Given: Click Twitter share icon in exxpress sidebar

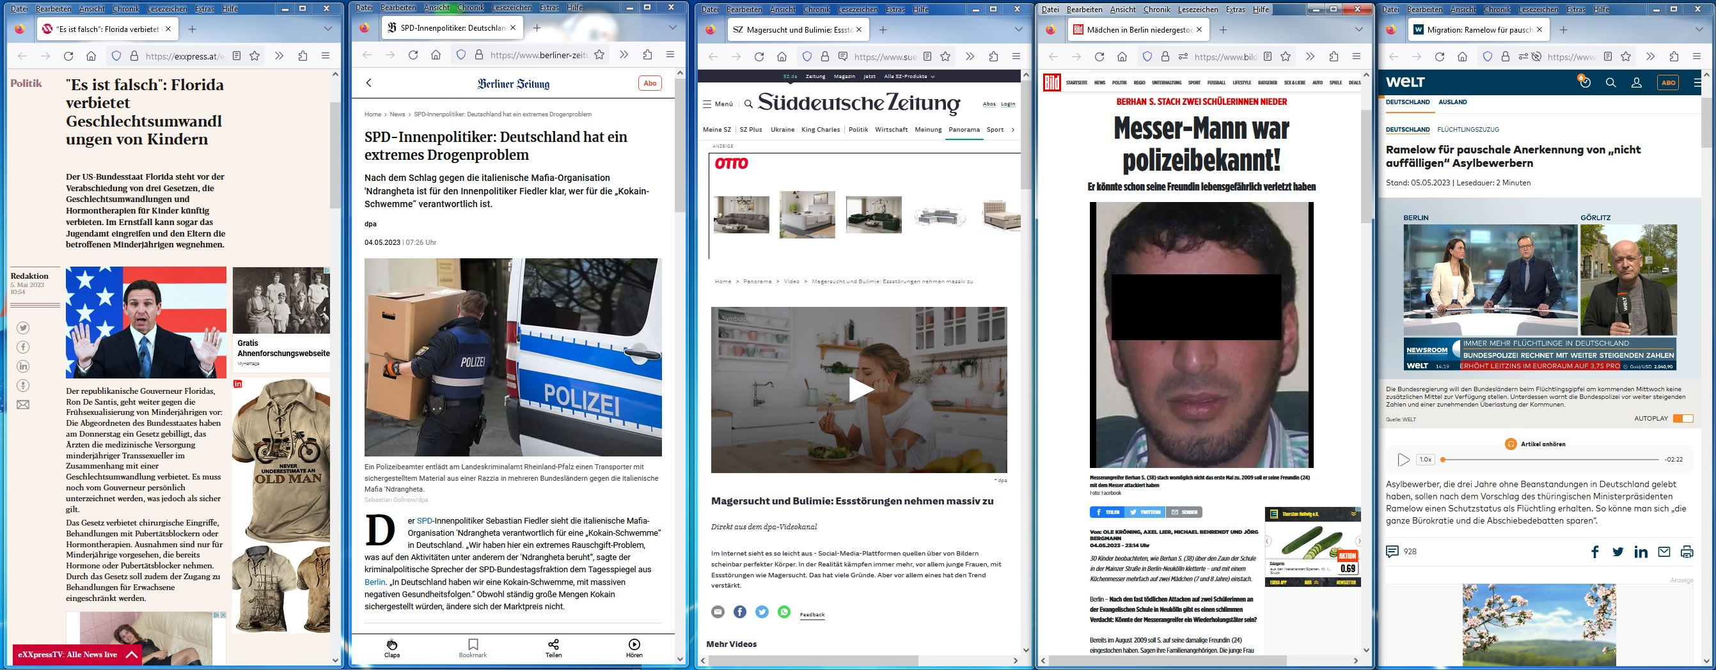Looking at the screenshot, I should [x=23, y=328].
